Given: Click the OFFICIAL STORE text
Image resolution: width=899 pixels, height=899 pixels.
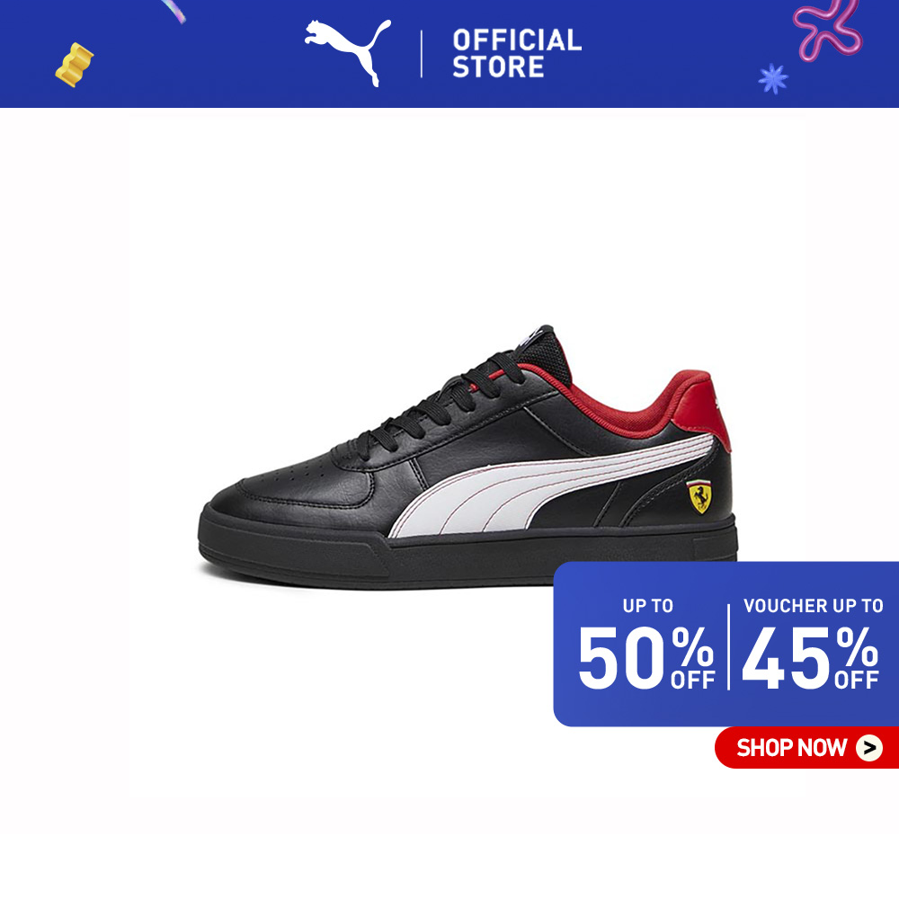Looking at the screenshot, I should point(517,53).
